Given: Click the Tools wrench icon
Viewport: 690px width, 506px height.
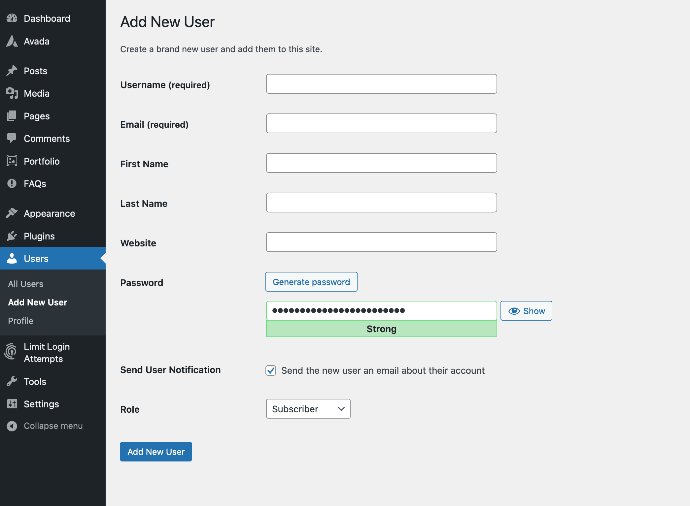Looking at the screenshot, I should point(12,381).
